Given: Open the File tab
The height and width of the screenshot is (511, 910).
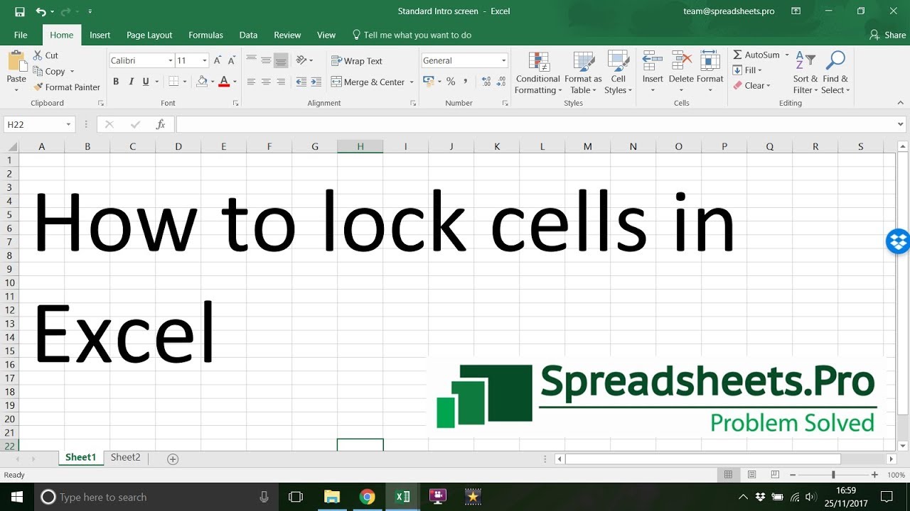Looking at the screenshot, I should (21, 35).
